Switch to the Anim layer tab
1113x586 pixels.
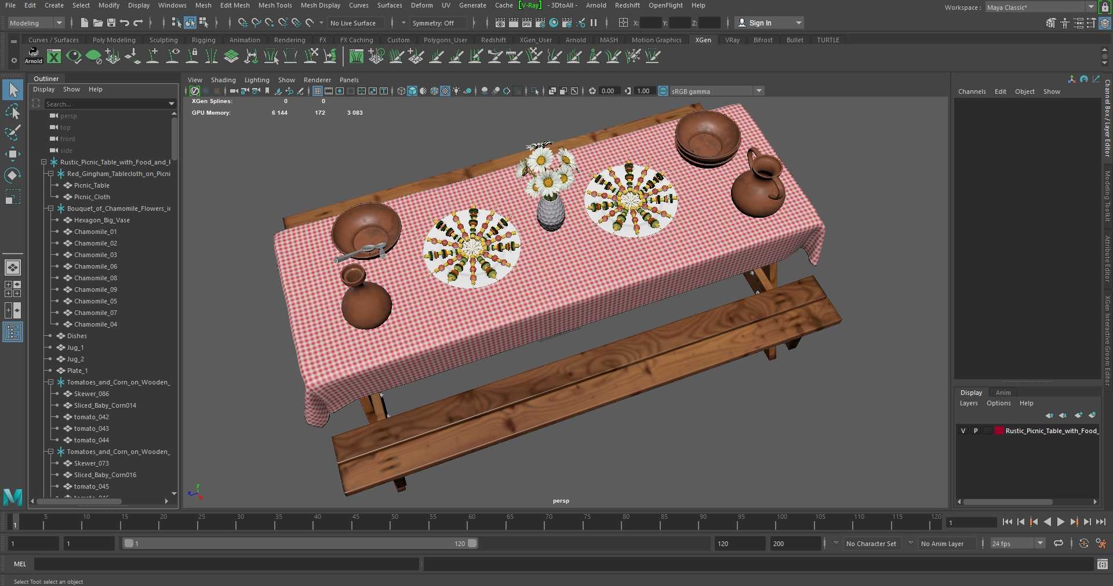(1003, 393)
